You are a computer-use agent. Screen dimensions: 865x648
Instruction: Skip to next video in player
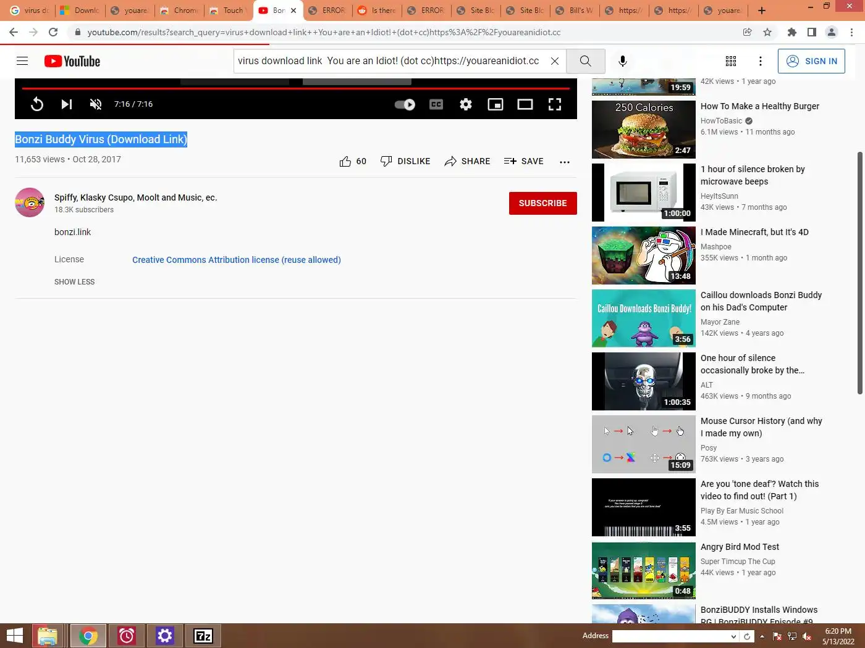(67, 104)
